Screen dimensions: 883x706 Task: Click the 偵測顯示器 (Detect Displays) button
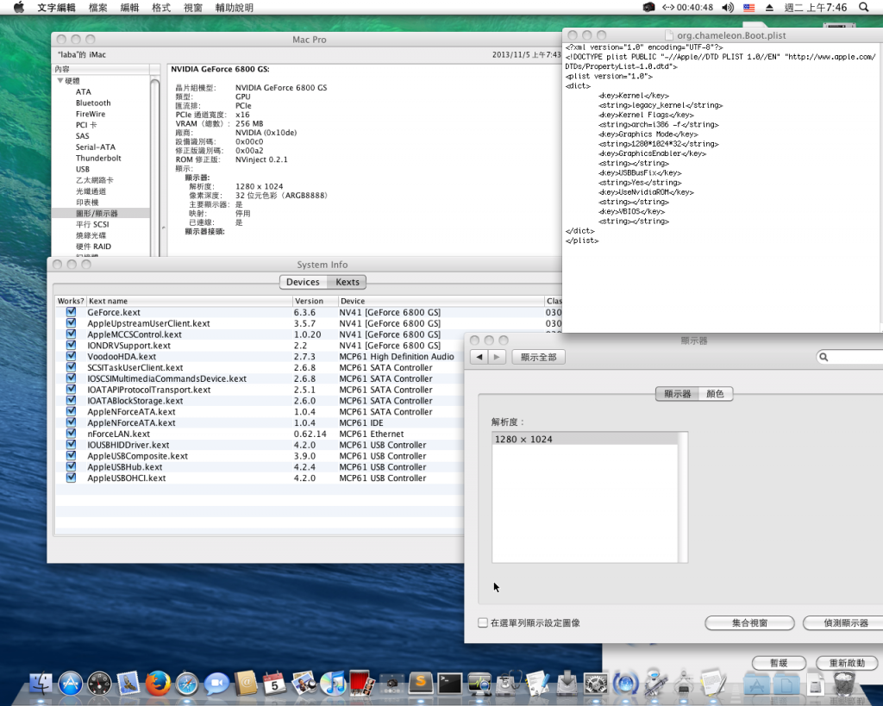(x=845, y=622)
